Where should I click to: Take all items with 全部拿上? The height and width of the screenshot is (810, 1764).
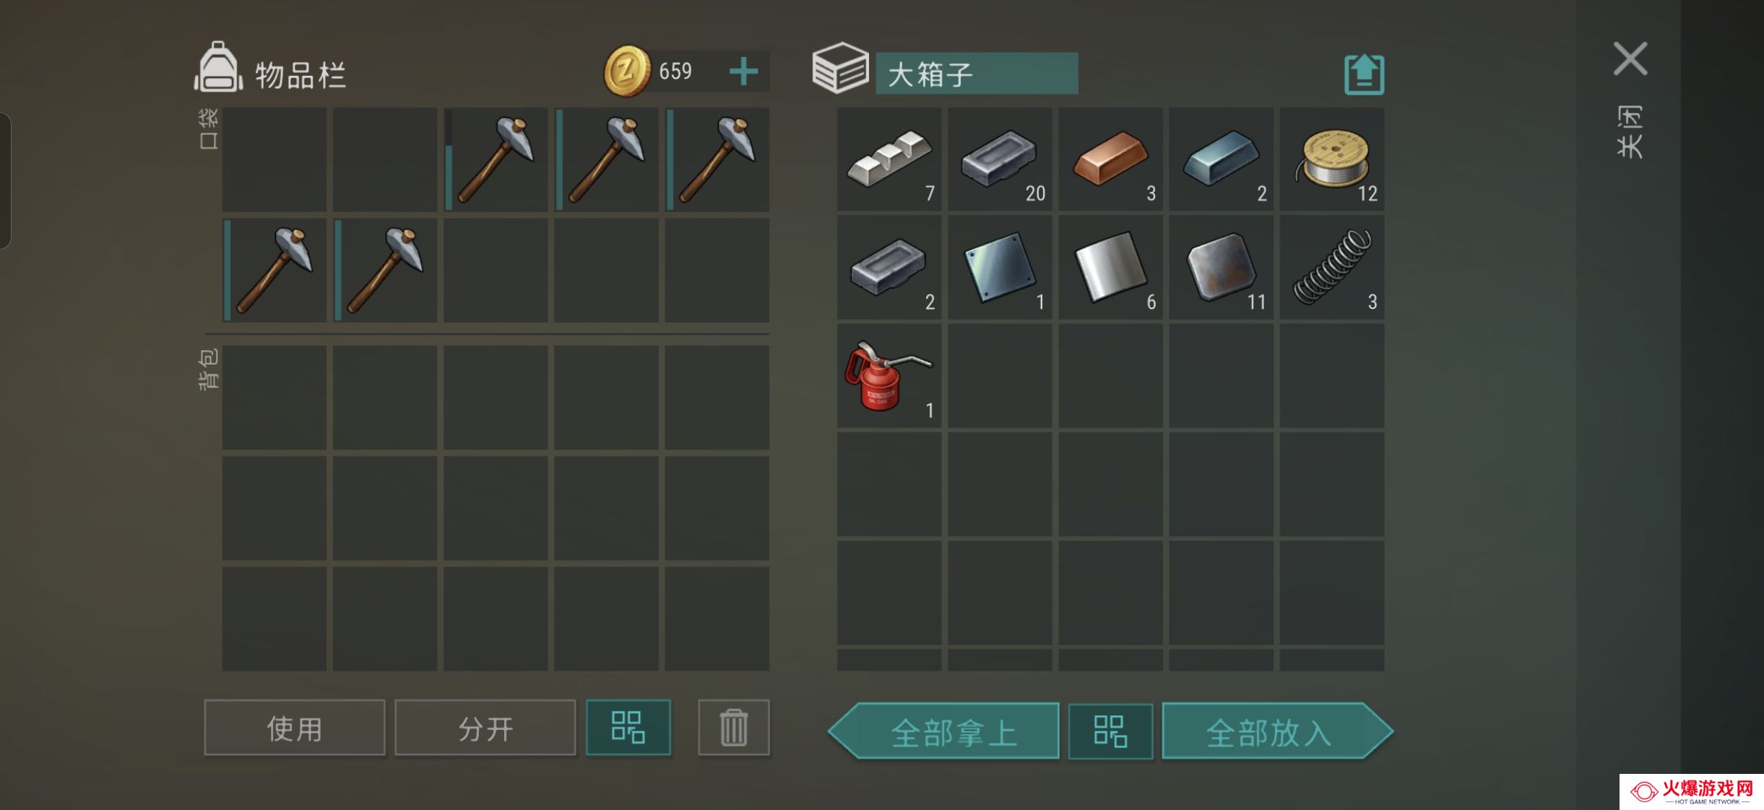click(945, 731)
